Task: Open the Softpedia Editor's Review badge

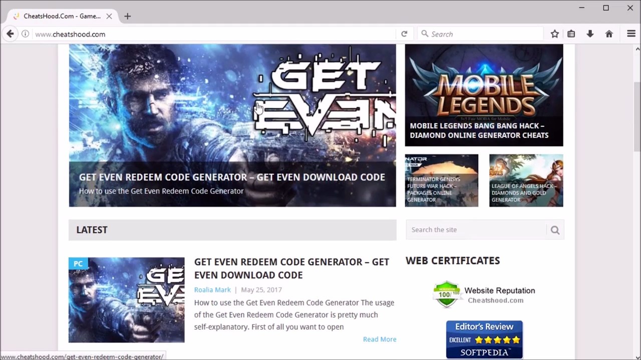Action: tap(484, 339)
